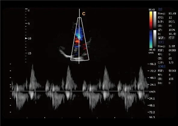Click the AP 100% acoustic power value
Viewport: 178px width, 126px height.
(172, 30)
